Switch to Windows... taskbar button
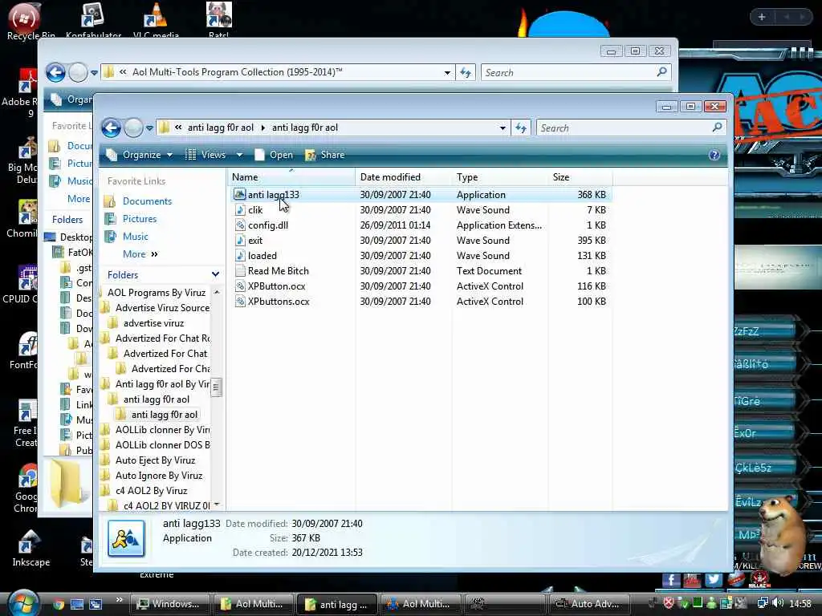This screenshot has height=616, width=822. pos(169,604)
